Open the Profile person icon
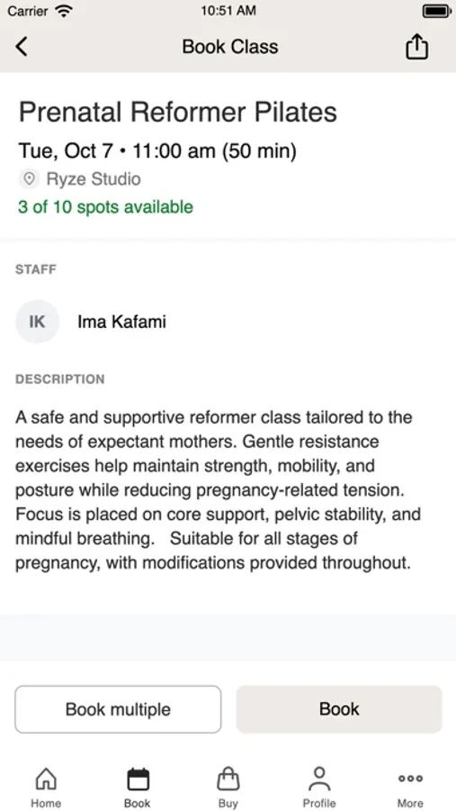 [319, 779]
